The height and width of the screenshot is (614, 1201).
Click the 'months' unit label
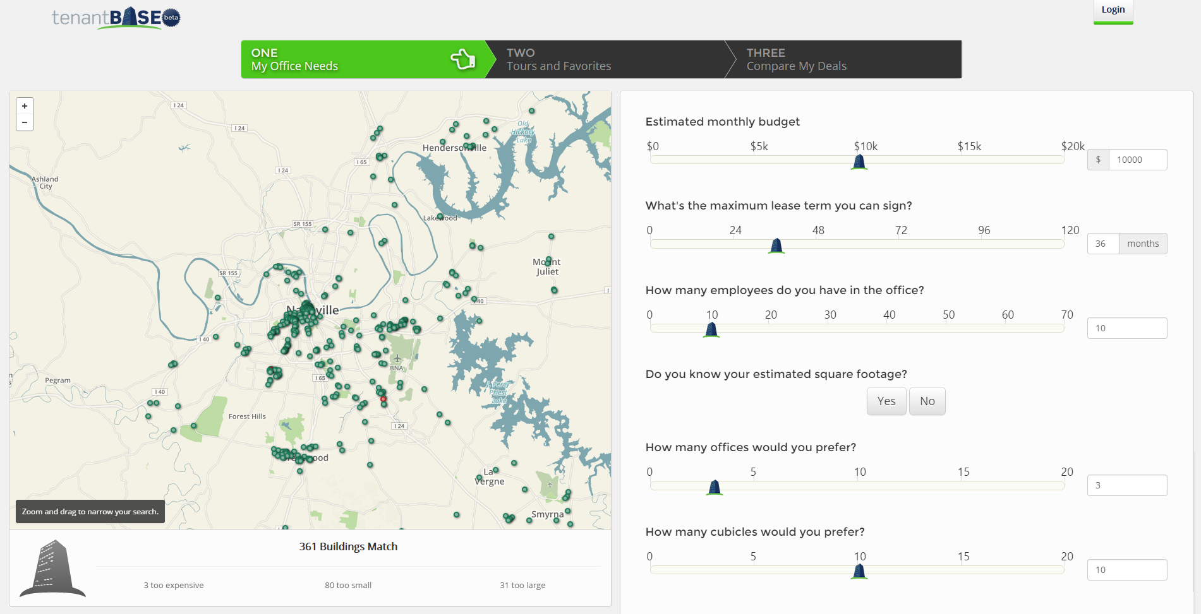pos(1143,244)
